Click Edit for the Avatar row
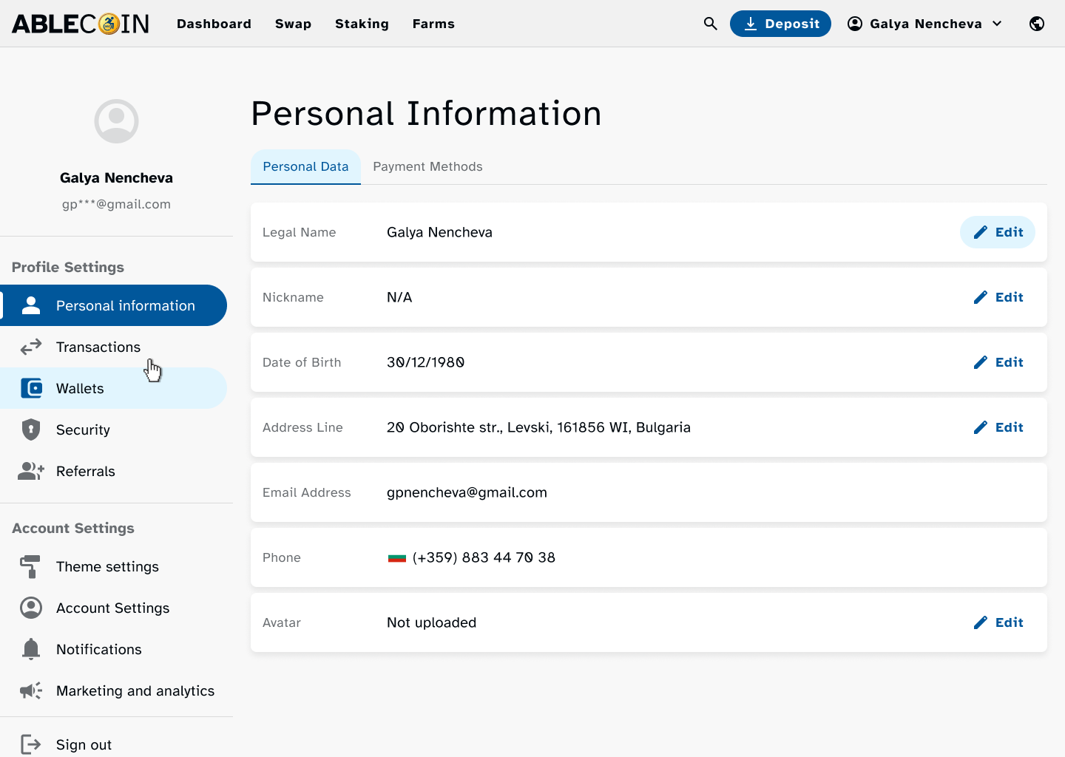Screen dimensions: 1065x757 pos(998,622)
